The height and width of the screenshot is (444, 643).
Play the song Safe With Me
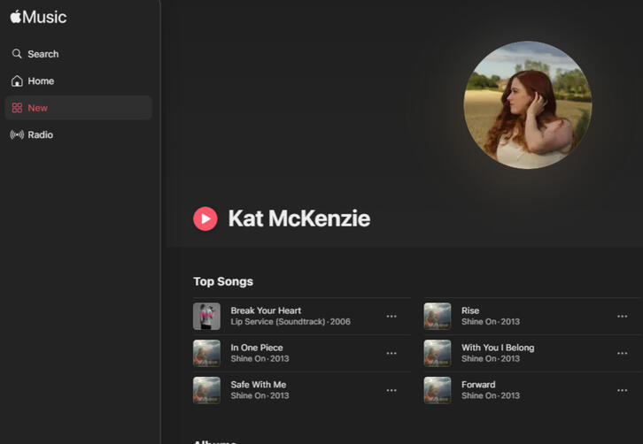[259, 385]
